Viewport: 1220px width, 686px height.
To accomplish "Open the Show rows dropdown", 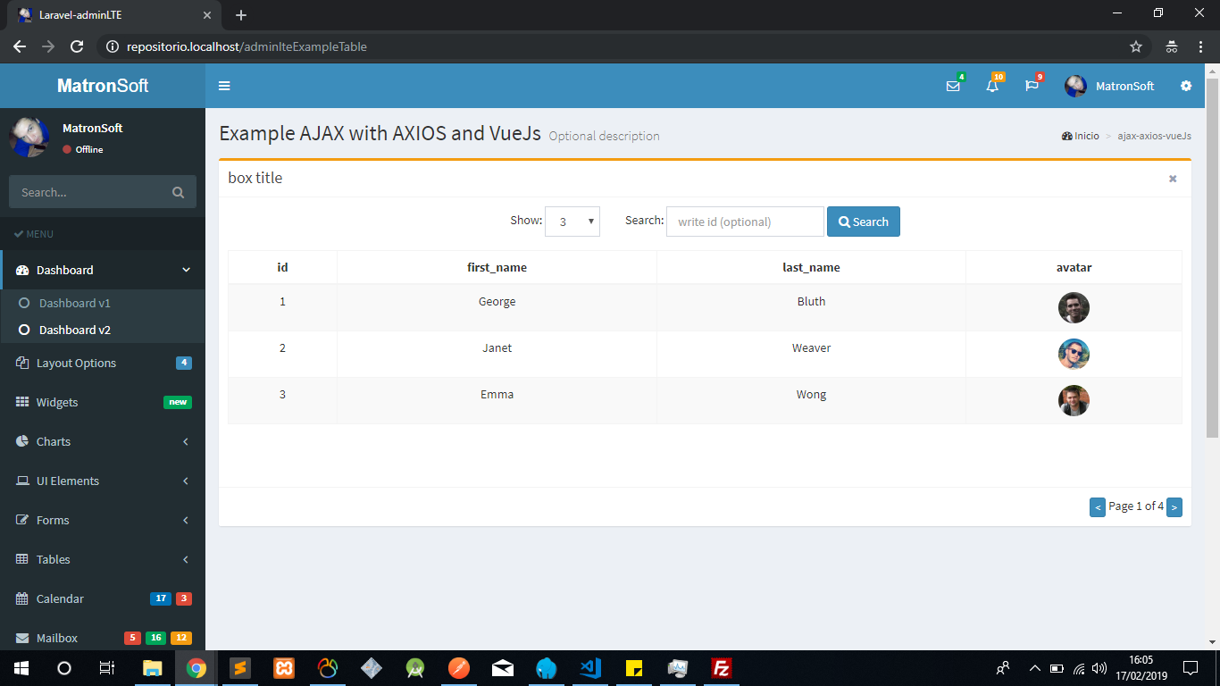I will pyautogui.click(x=572, y=222).
